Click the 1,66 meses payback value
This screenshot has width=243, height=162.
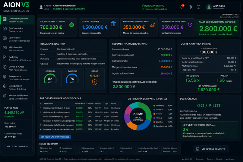[x=224, y=80]
